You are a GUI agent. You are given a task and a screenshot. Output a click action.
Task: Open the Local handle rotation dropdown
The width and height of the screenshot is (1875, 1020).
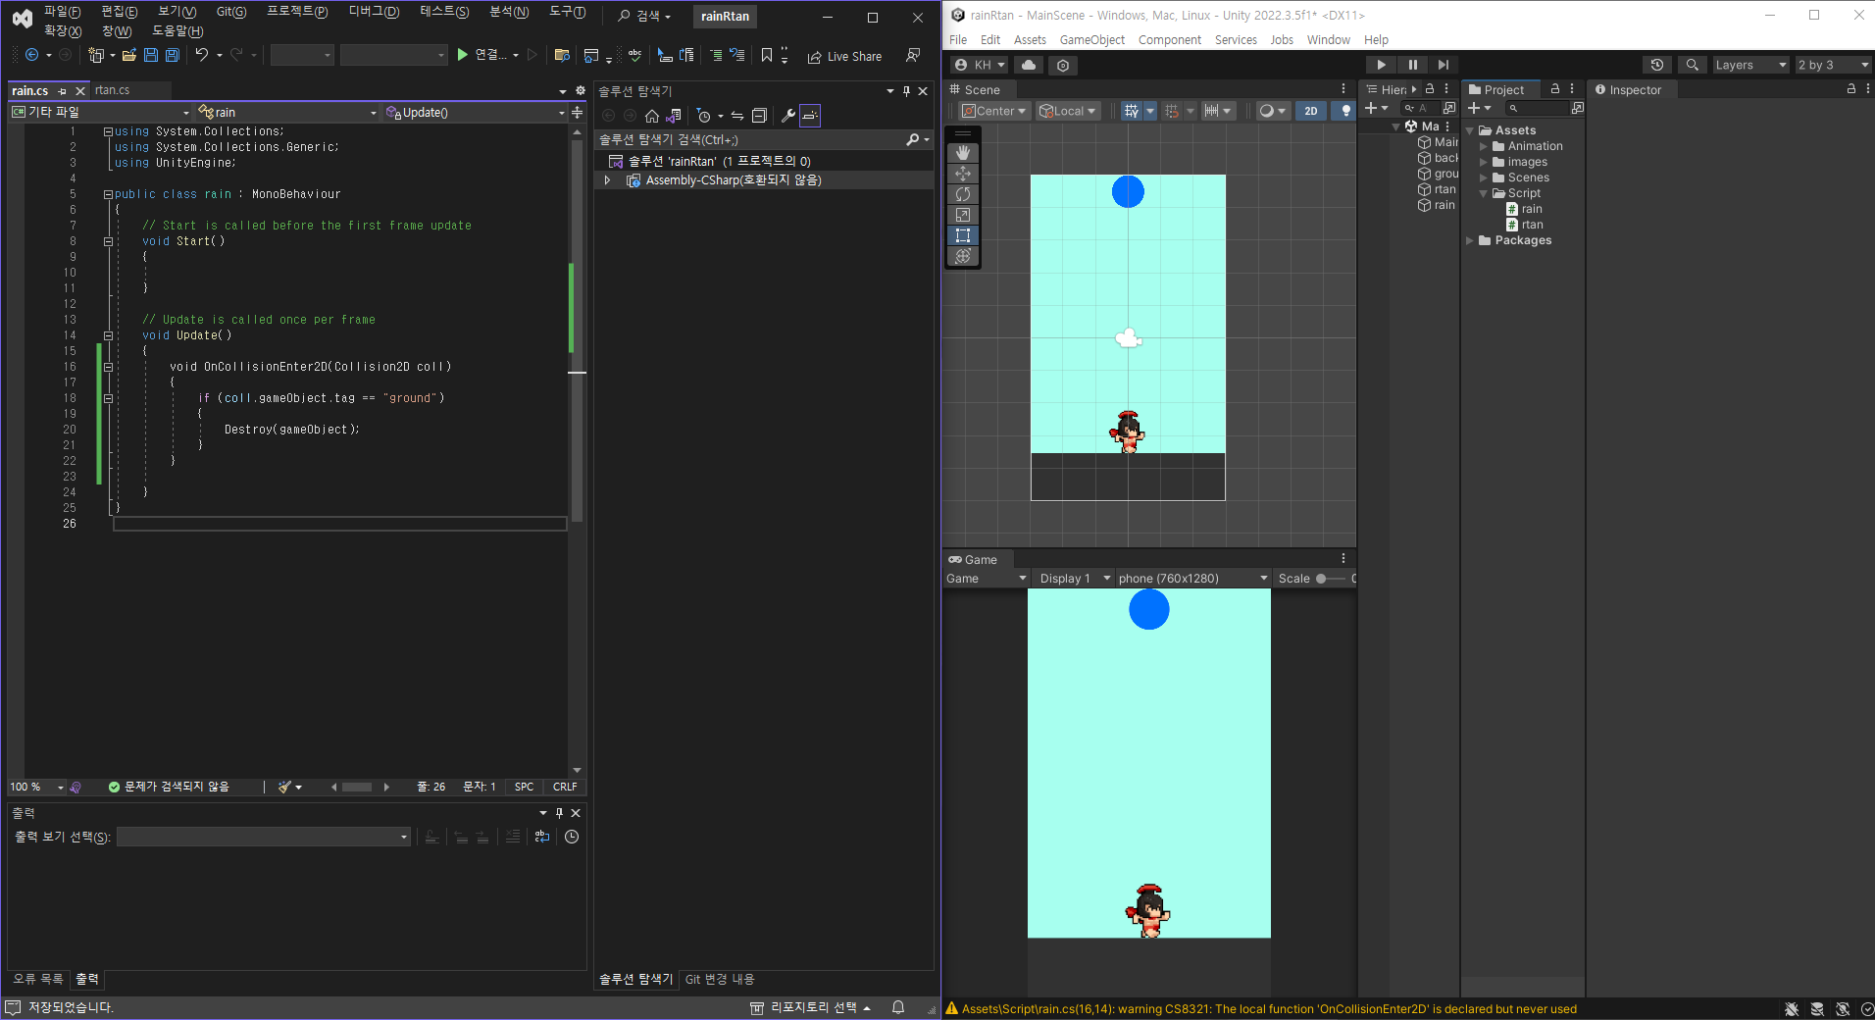point(1068,111)
